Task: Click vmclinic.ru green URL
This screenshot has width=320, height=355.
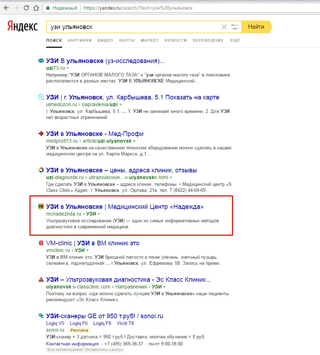Action: pos(58,250)
